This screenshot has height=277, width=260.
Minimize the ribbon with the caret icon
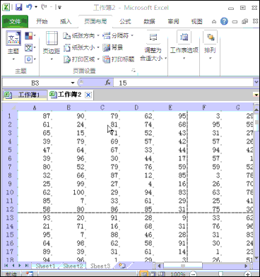(x=214, y=22)
